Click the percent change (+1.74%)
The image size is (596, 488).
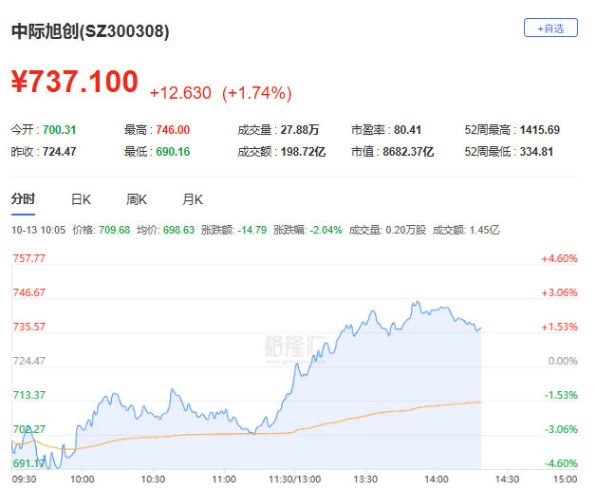tap(257, 93)
